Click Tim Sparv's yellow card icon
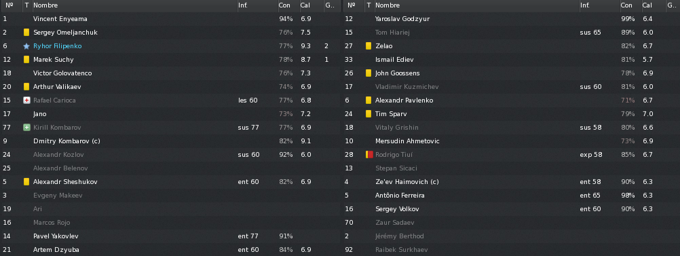Image resolution: width=680 pixels, height=256 pixels. click(369, 113)
